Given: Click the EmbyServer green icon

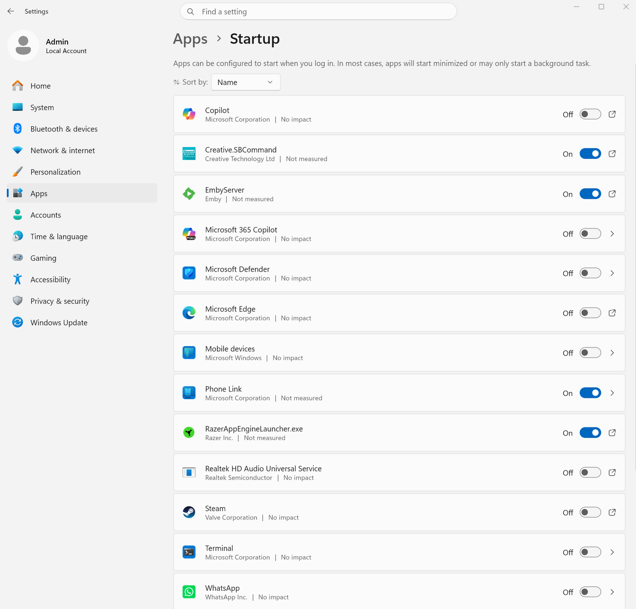Looking at the screenshot, I should click(x=189, y=194).
